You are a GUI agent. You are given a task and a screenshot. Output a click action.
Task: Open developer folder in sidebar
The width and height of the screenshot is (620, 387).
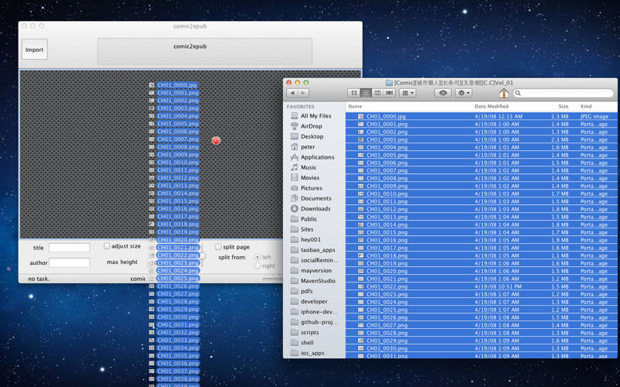[315, 301]
